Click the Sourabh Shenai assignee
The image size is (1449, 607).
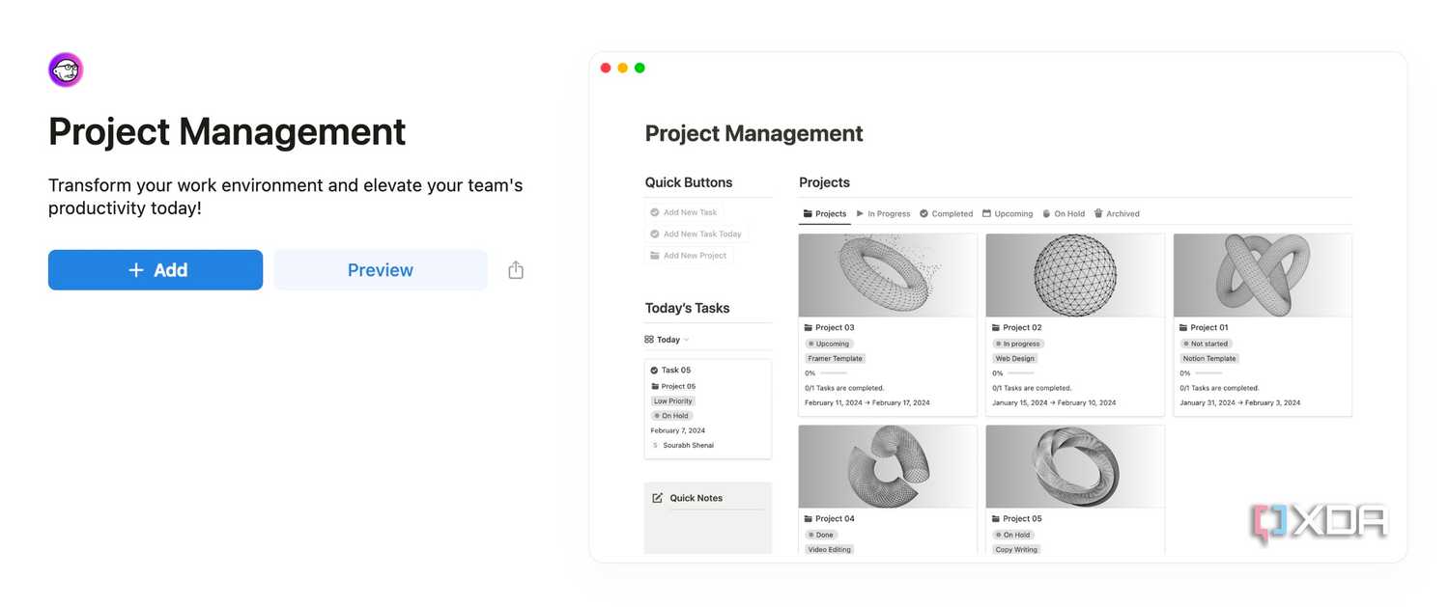[x=682, y=446]
